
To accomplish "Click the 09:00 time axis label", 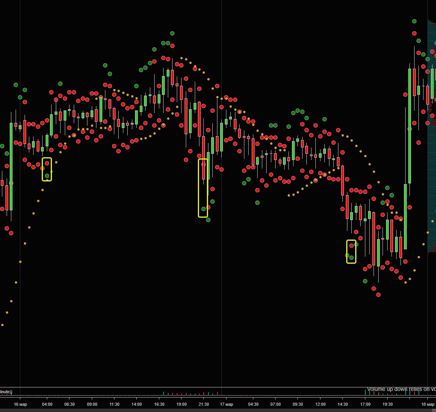I will [x=92, y=404].
